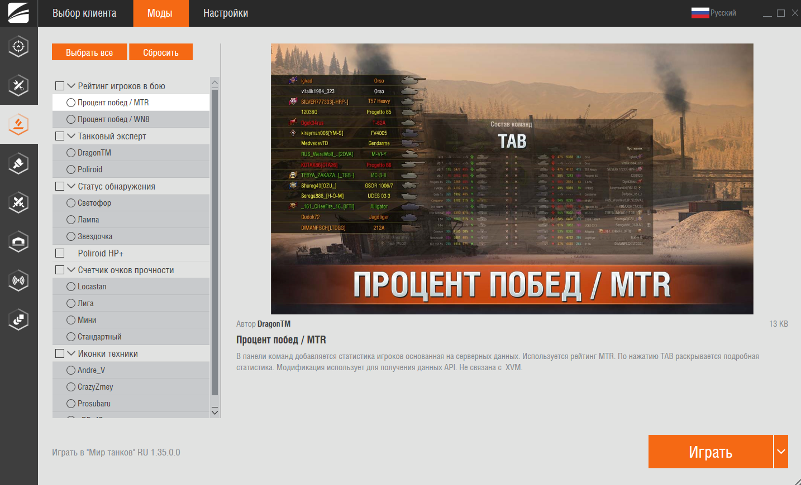Viewport: 801px width, 485px height.
Task: Tick the 'Иконки техники' checkbox
Action: pyautogui.click(x=60, y=353)
